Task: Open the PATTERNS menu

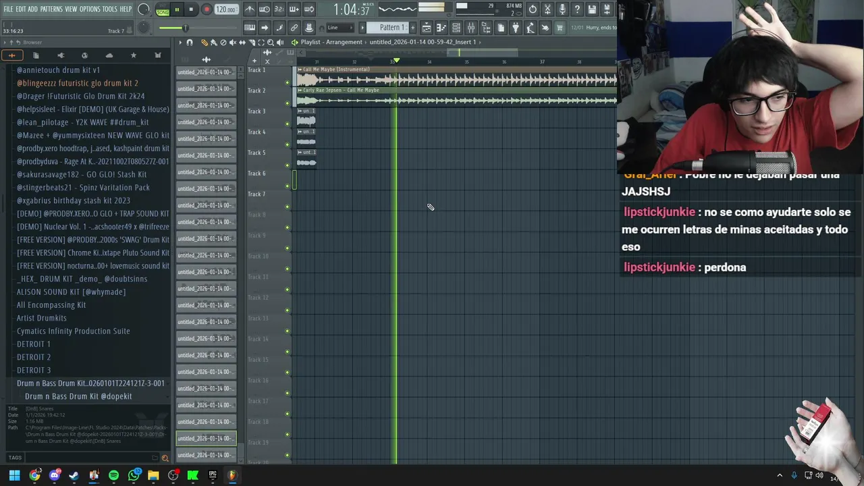Action: click(x=51, y=9)
